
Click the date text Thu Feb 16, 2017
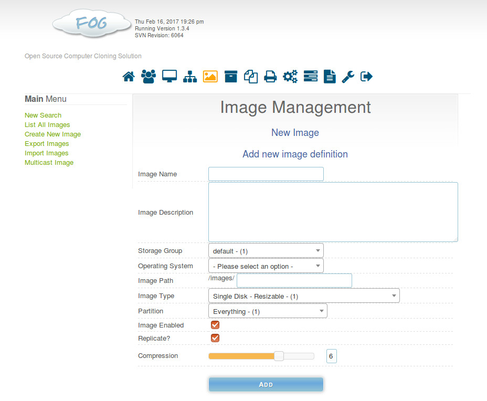tap(156, 22)
